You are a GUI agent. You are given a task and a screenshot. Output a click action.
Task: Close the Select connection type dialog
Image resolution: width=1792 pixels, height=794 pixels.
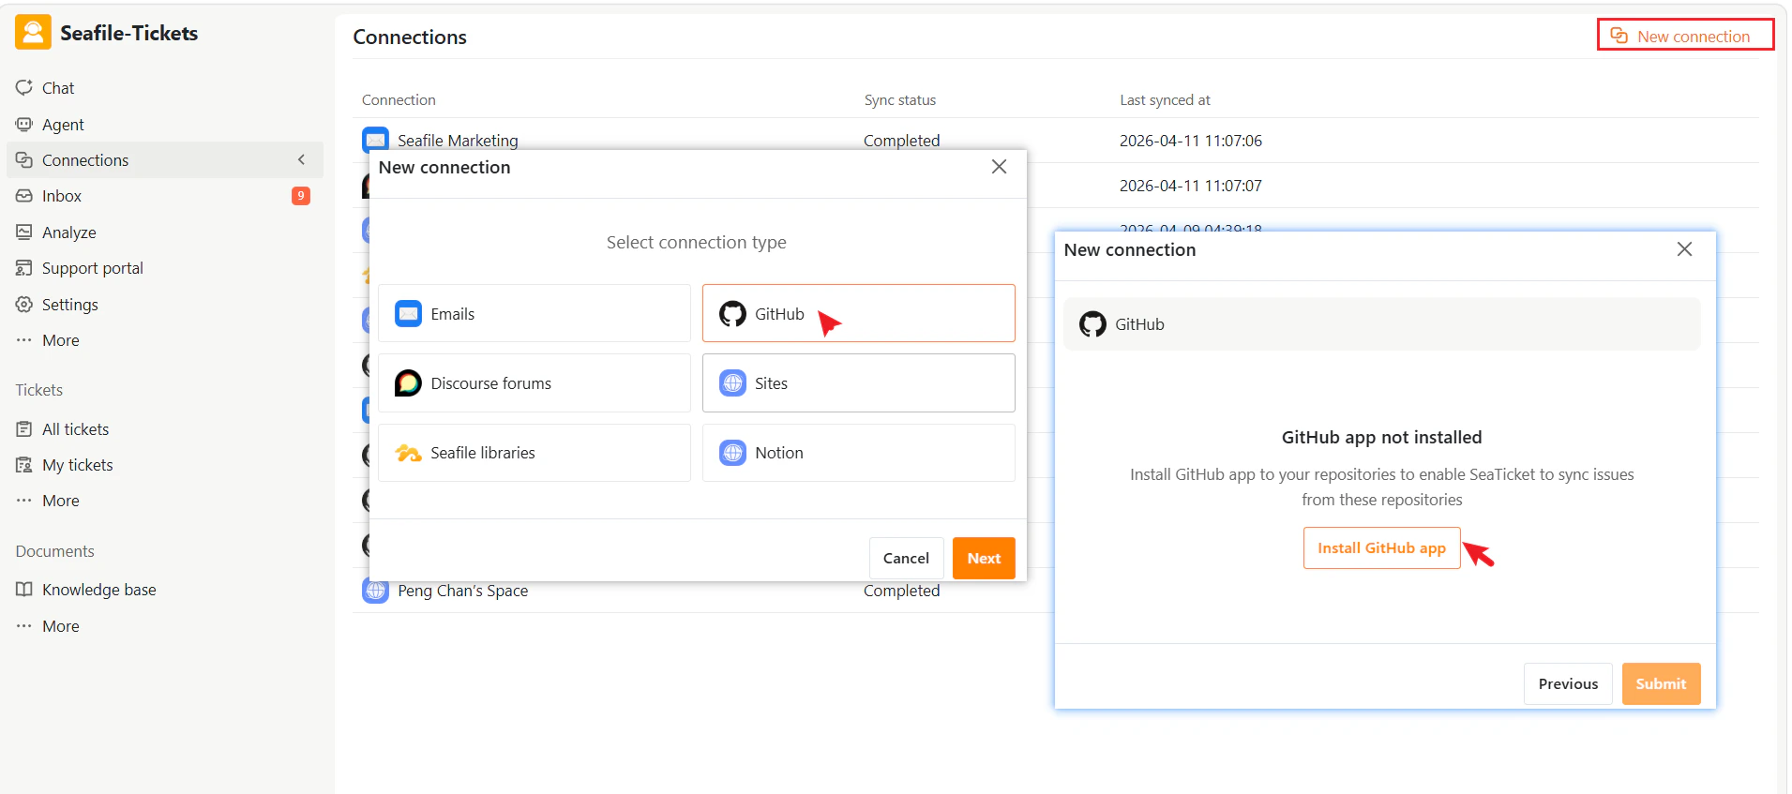(x=999, y=167)
